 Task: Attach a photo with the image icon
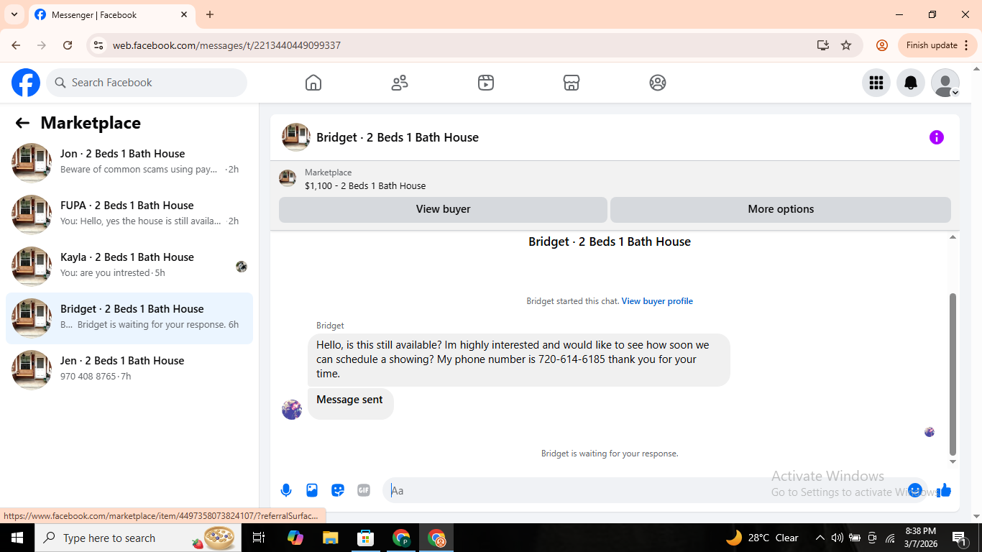pos(312,490)
